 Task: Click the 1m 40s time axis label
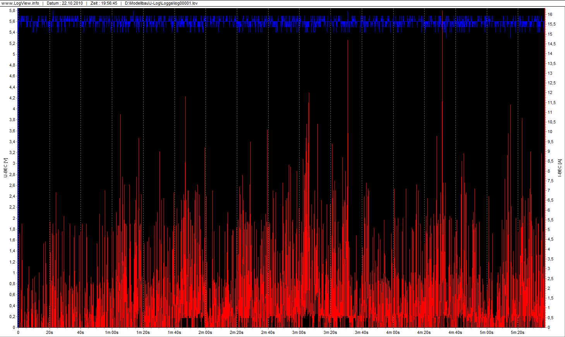[x=174, y=332]
